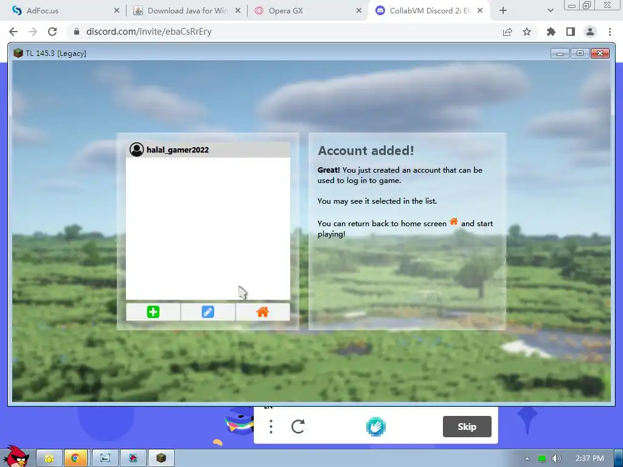Viewport: 623px width, 467px height.
Task: Reload the Discord invite page
Action: tap(52, 32)
